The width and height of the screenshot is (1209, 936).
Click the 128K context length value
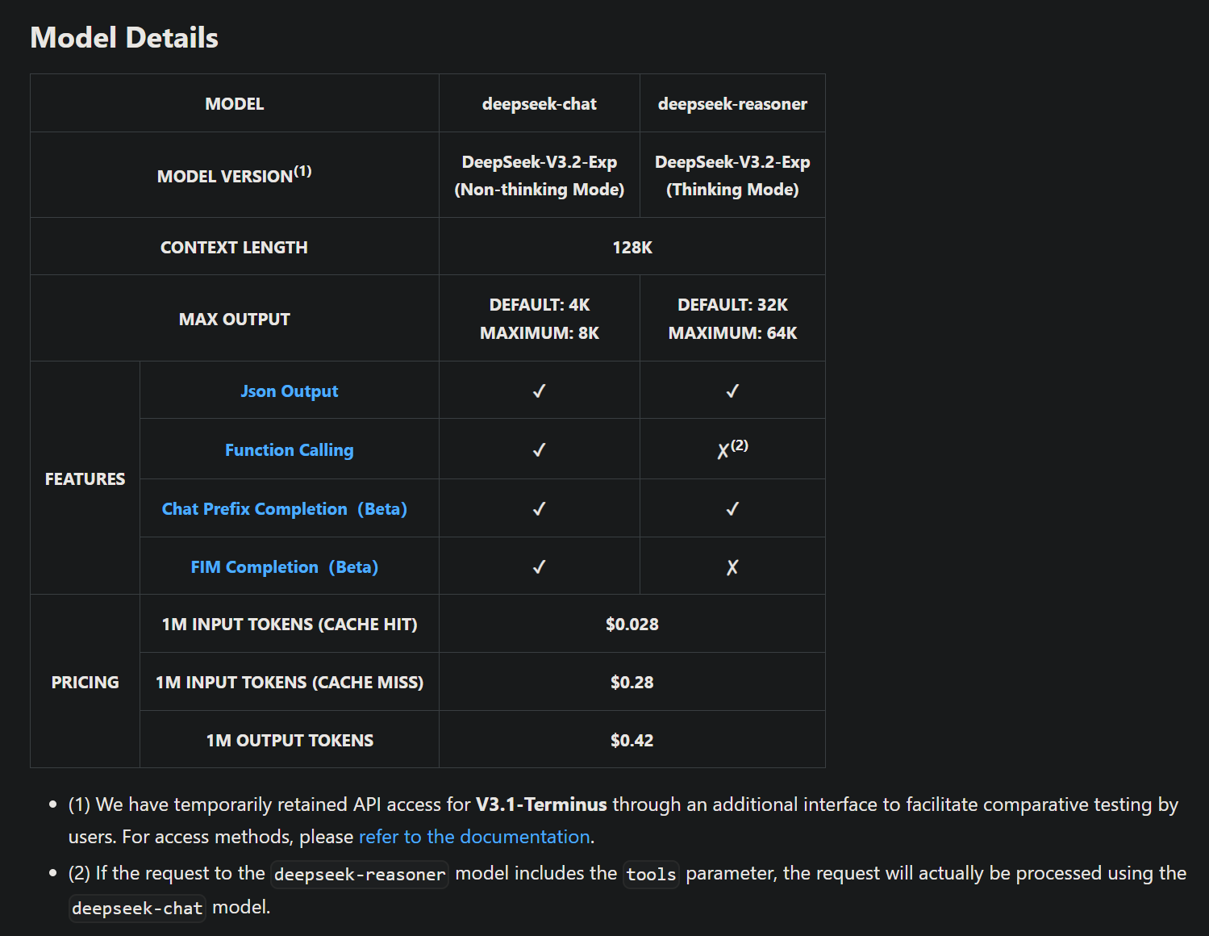(632, 248)
